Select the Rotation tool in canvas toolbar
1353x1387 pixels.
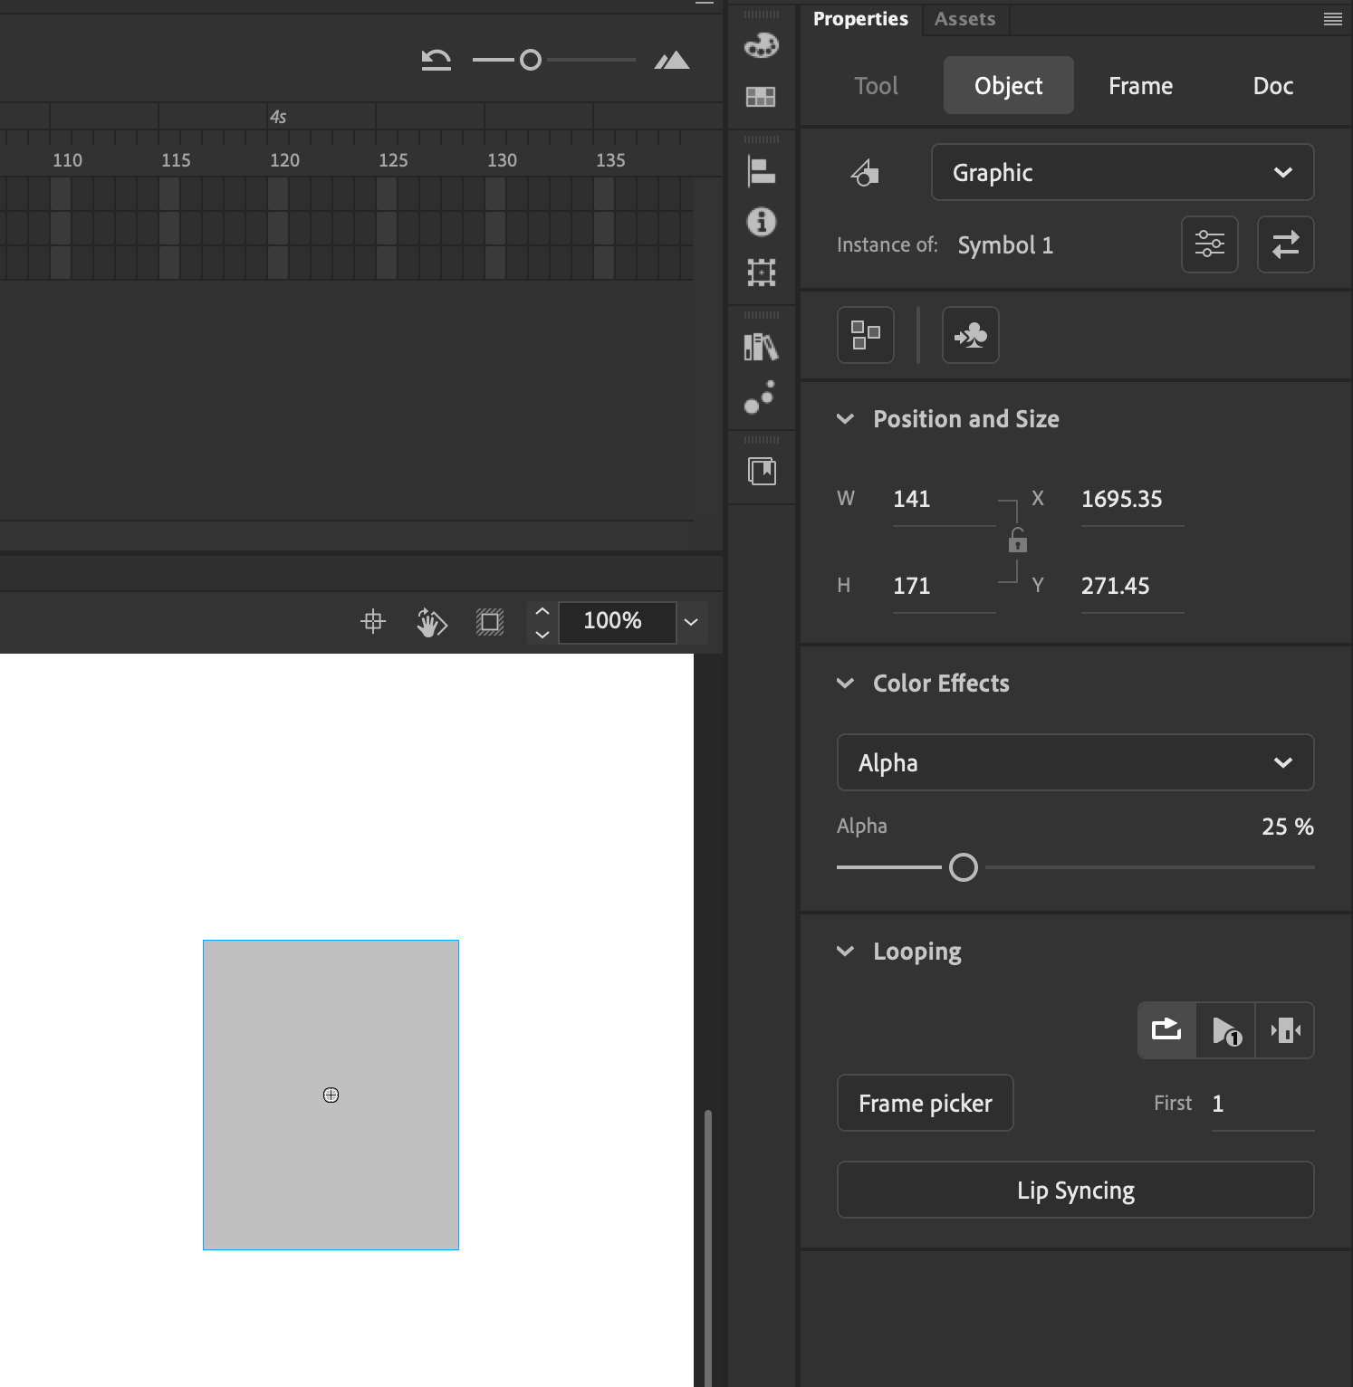432,622
